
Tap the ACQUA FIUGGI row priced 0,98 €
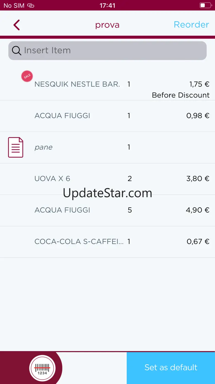tap(62, 116)
